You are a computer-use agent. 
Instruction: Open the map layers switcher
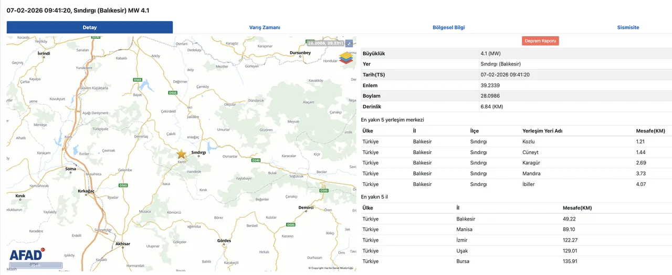pyautogui.click(x=346, y=58)
